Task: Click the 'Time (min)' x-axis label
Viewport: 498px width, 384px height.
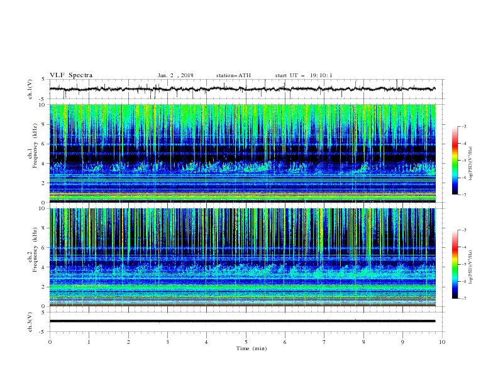Action: tap(252, 348)
